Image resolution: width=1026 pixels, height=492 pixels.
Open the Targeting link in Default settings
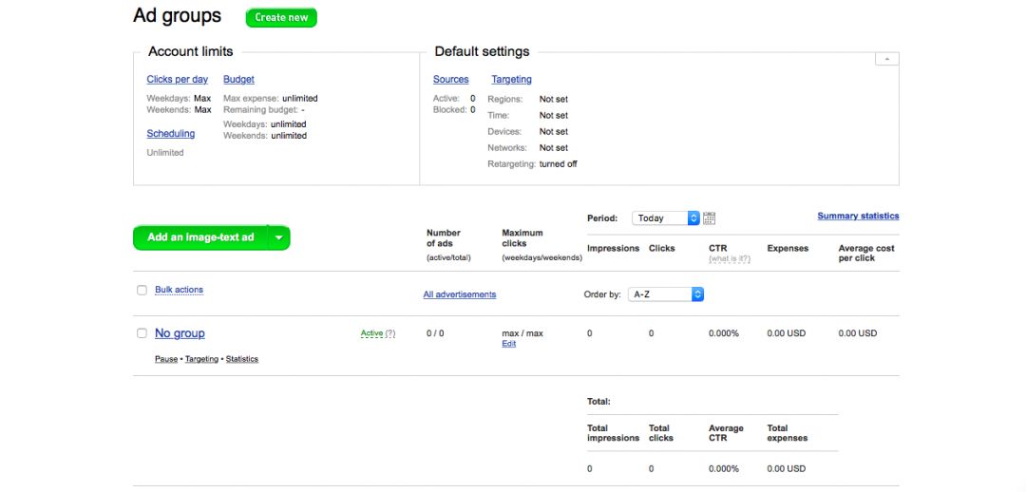(x=511, y=80)
